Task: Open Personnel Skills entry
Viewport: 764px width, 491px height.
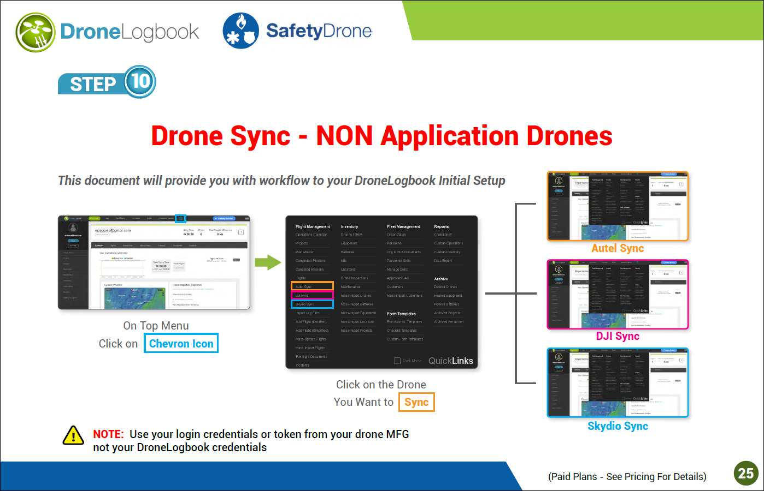Action: [x=398, y=261]
